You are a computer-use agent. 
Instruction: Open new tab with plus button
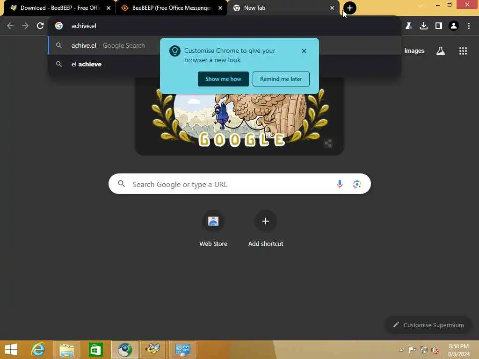[350, 8]
